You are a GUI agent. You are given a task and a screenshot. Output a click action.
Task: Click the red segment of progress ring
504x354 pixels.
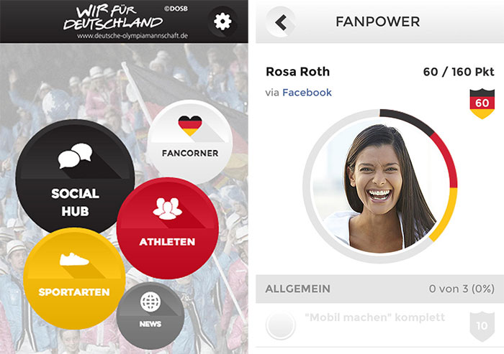pos(446,159)
